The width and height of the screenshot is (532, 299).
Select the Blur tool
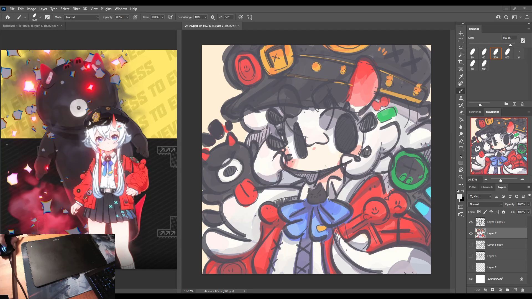click(x=461, y=127)
